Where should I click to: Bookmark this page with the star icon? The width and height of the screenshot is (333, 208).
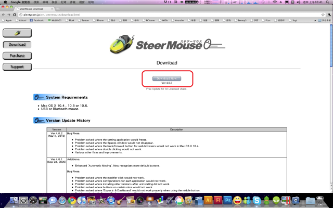323,15
